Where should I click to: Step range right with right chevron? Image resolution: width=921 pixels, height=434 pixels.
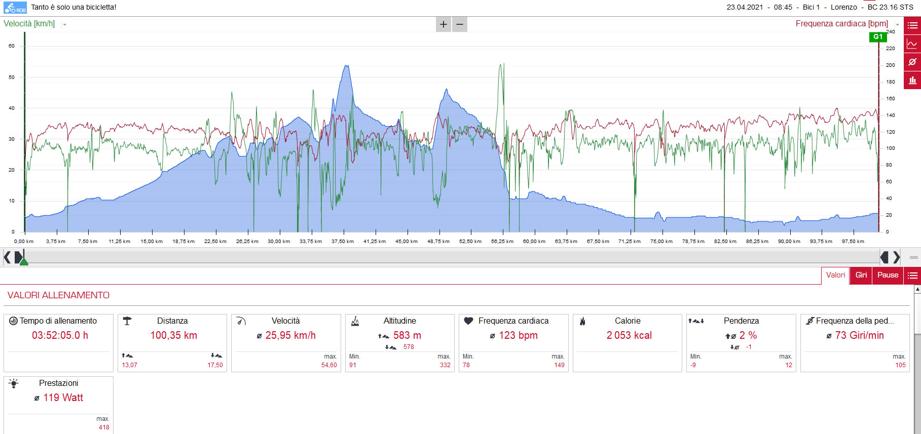coord(896,258)
